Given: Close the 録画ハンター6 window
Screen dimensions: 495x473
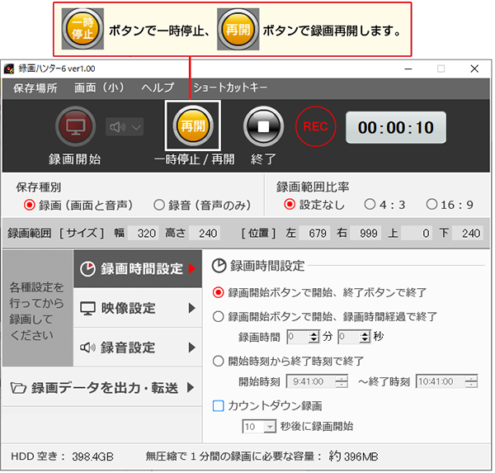Looking at the screenshot, I should 474,69.
